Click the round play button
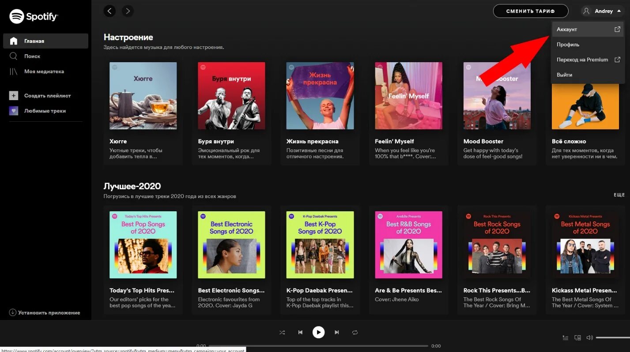Image resolution: width=630 pixels, height=352 pixels. coord(318,332)
